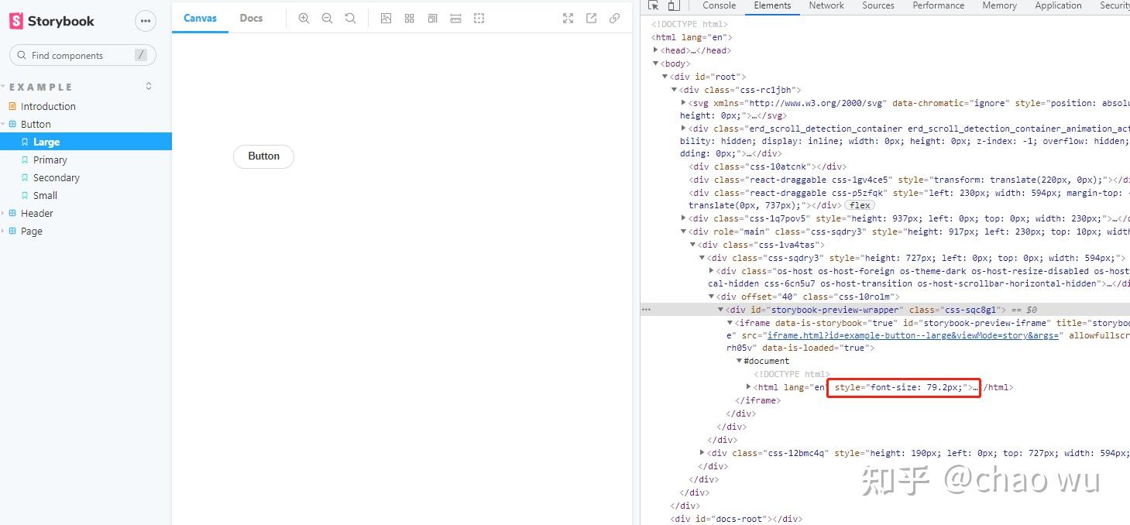1130x525 pixels.
Task: Switch to the Docs tab
Action: tap(251, 18)
